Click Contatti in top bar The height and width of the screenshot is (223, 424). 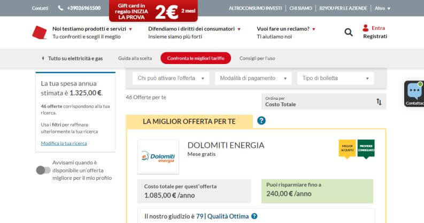tap(40, 9)
